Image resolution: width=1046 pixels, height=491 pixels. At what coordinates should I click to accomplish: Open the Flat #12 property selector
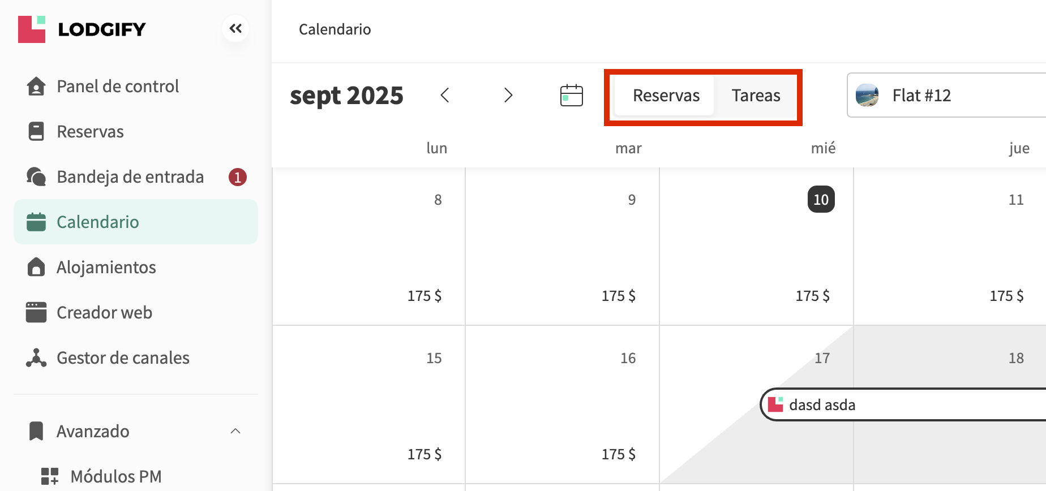pyautogui.click(x=945, y=96)
